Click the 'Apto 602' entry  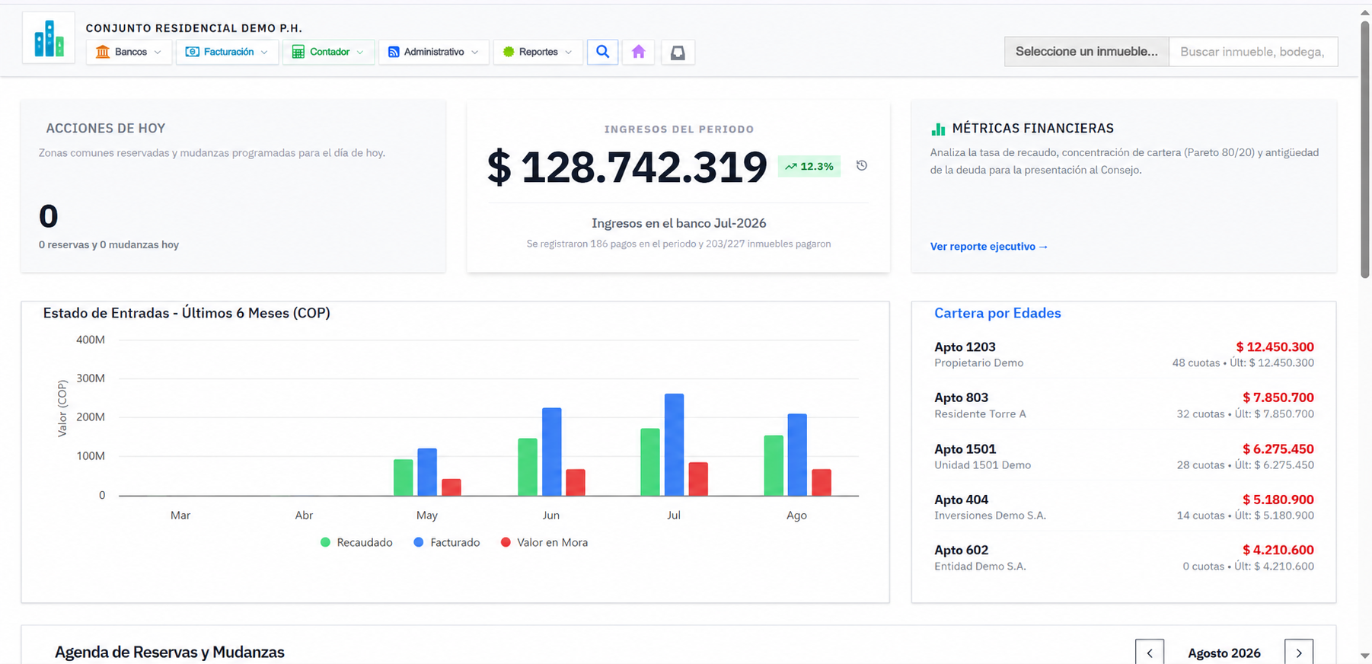pyautogui.click(x=1124, y=557)
